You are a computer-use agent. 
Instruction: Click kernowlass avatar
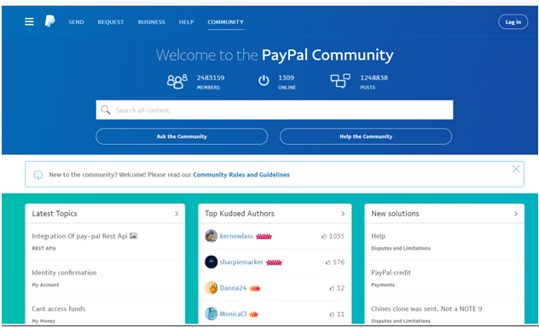coord(211,236)
